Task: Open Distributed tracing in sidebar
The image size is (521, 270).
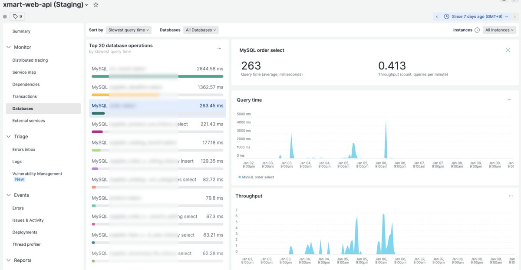Action: 30,60
